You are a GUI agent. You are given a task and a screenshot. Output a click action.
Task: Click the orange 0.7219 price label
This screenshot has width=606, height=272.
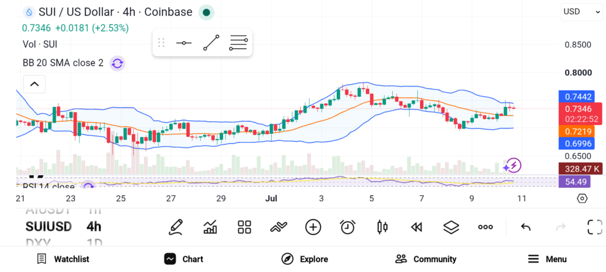[x=575, y=132]
